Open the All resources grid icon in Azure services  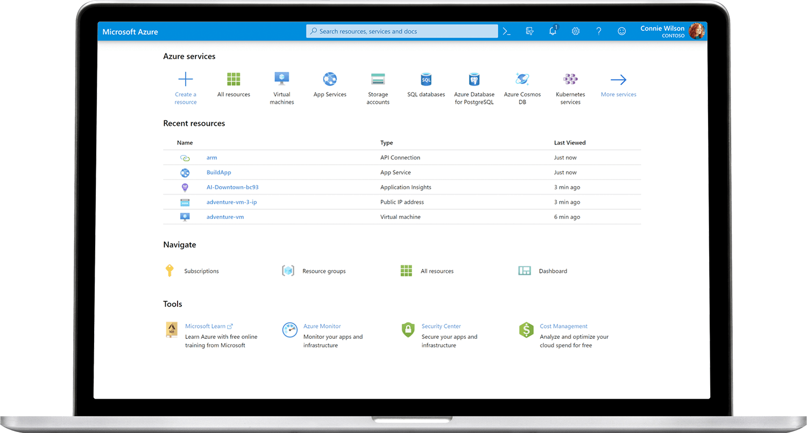[233, 80]
